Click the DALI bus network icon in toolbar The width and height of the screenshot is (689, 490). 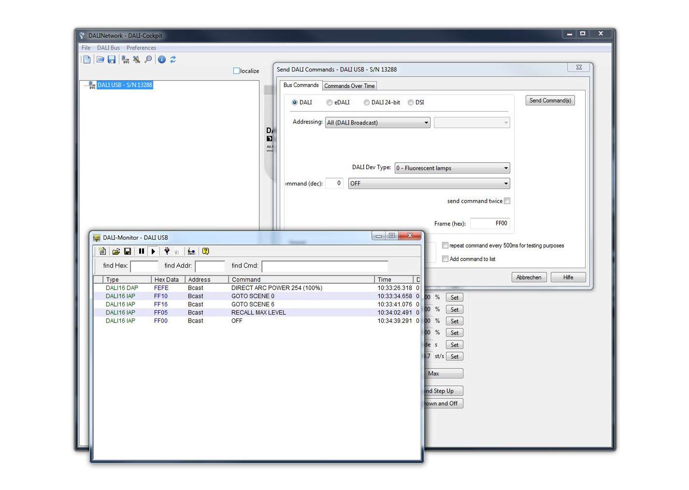(x=125, y=59)
